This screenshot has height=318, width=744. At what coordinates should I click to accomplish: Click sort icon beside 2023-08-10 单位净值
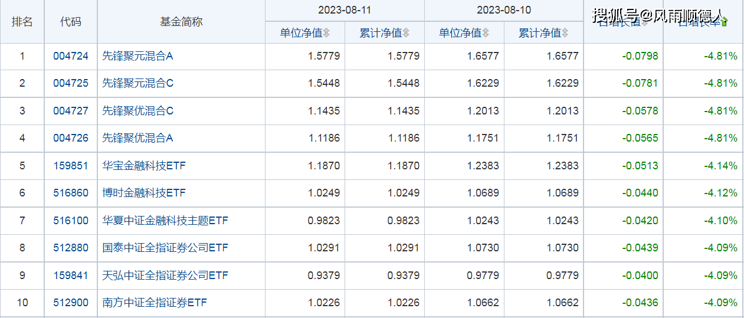click(486, 33)
